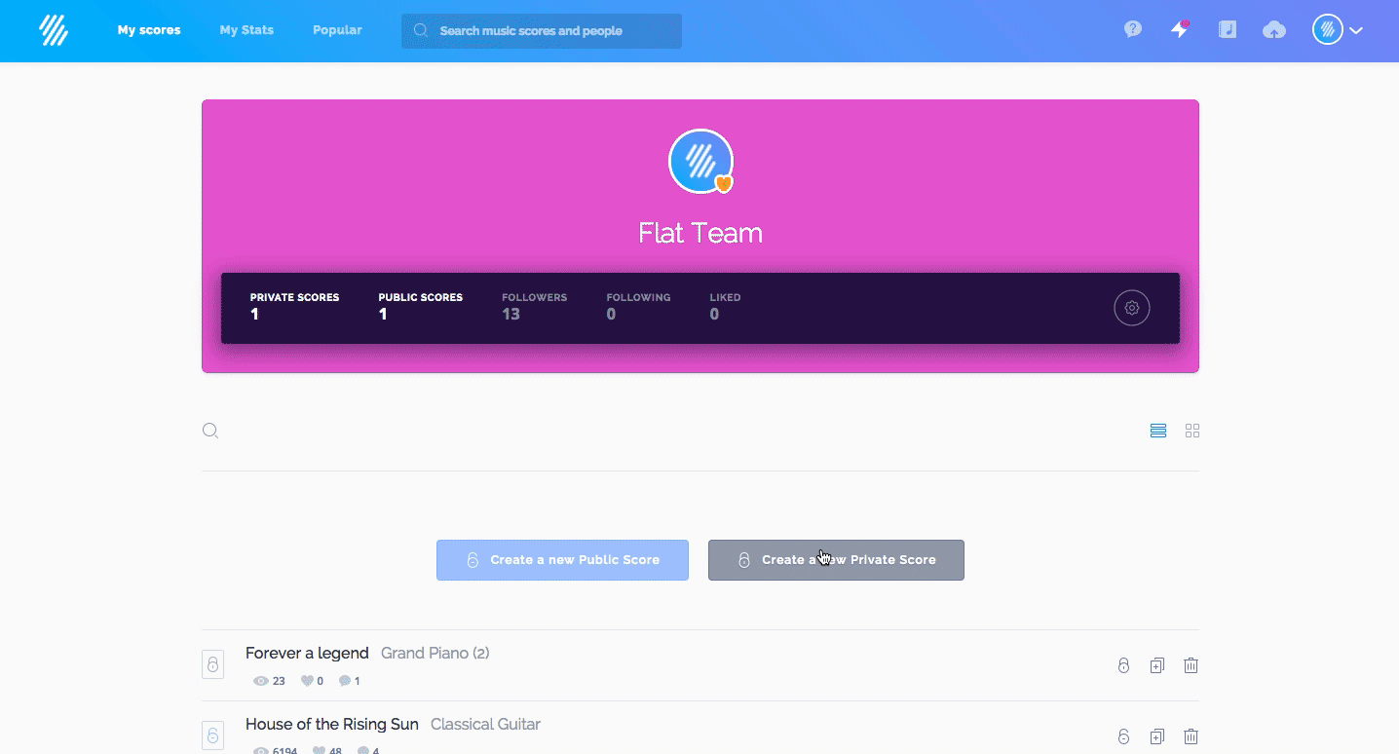Toggle privacy lock for House of the Rising Sun
The image size is (1399, 754).
1123,737
